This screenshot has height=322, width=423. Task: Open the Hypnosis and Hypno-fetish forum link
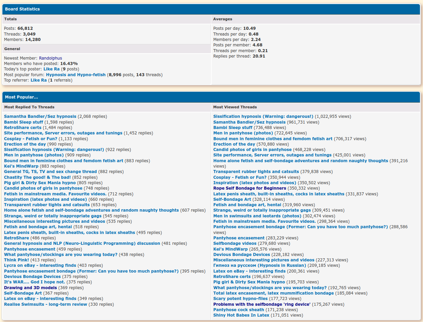click(76, 75)
